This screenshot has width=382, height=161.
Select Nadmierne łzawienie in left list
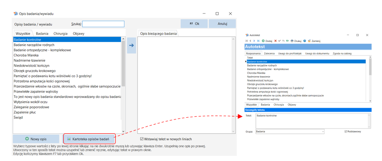[x=67, y=60]
